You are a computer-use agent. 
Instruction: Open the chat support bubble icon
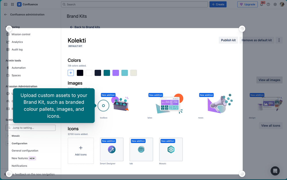[x=275, y=171]
